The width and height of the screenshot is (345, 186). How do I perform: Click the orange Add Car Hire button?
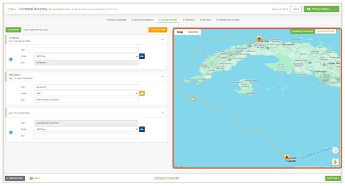[x=158, y=30]
